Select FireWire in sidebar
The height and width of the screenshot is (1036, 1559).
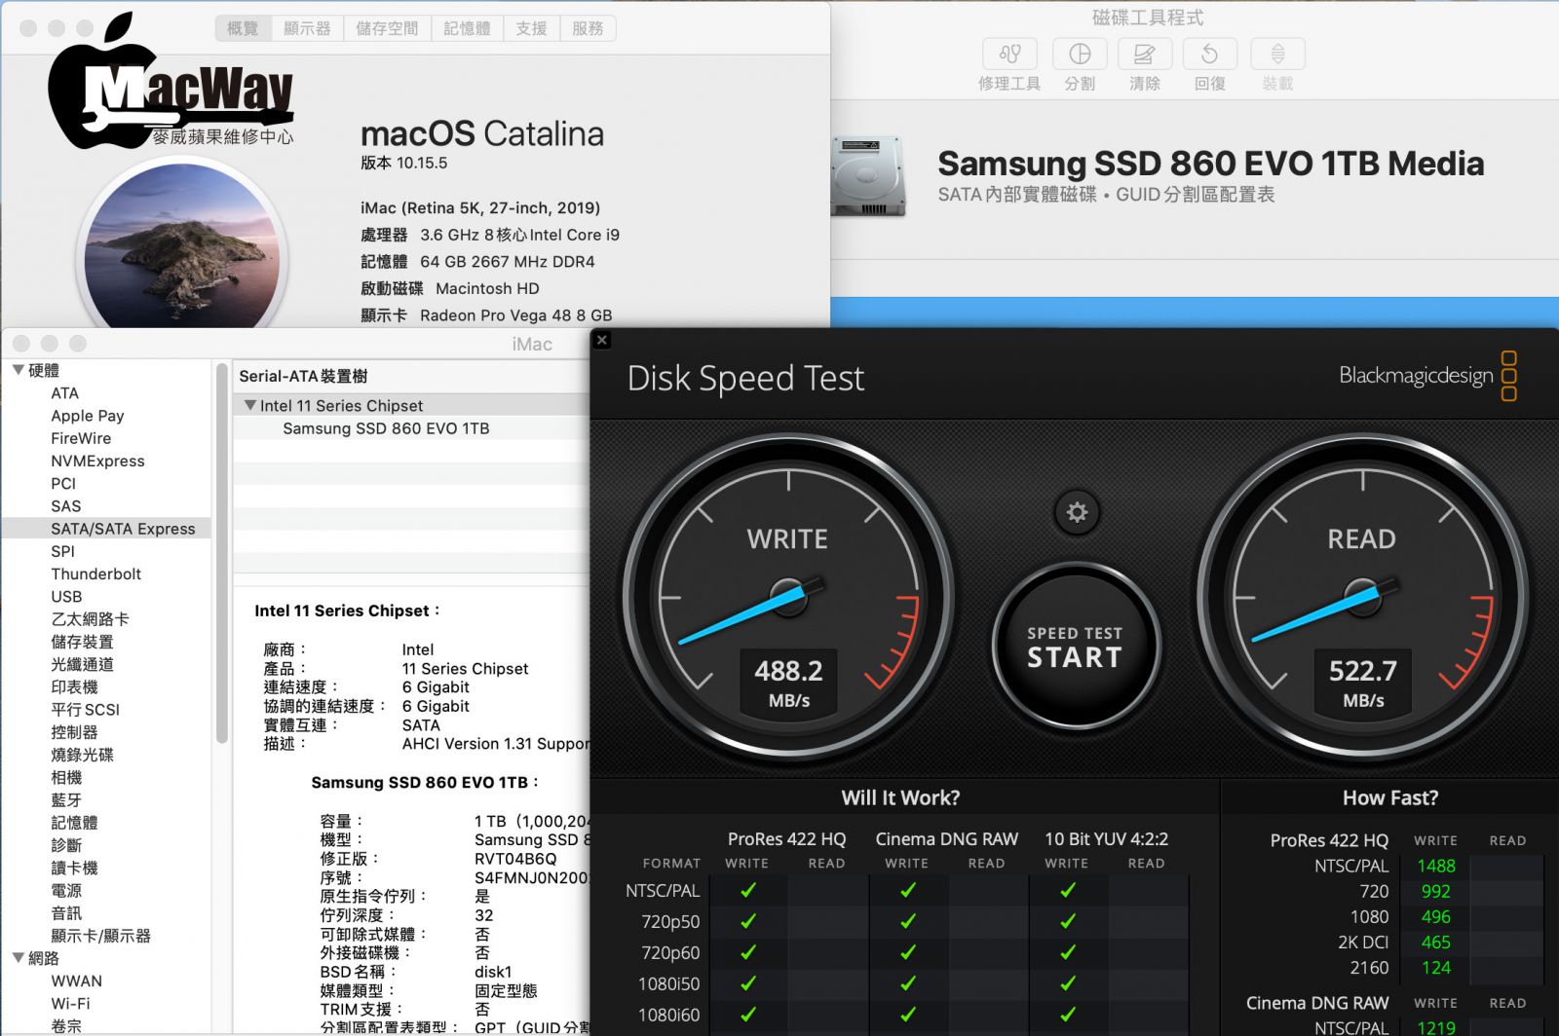click(x=81, y=438)
